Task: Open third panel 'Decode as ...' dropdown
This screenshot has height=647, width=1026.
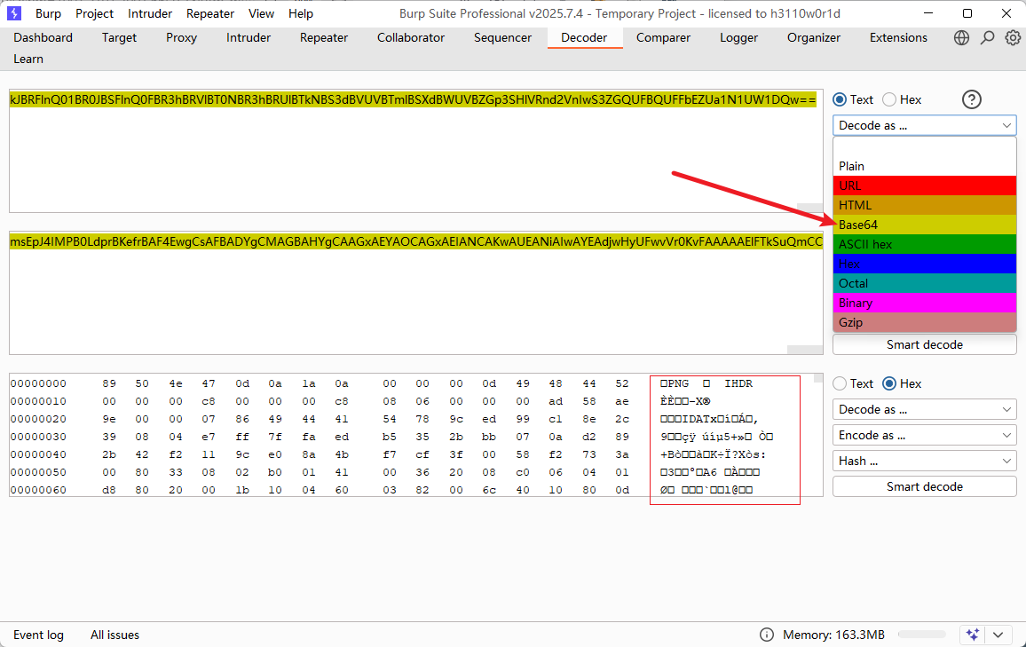Action: [x=925, y=409]
